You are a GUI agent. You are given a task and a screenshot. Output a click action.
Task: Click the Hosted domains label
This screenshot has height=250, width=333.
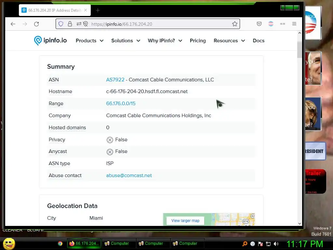[67, 128]
